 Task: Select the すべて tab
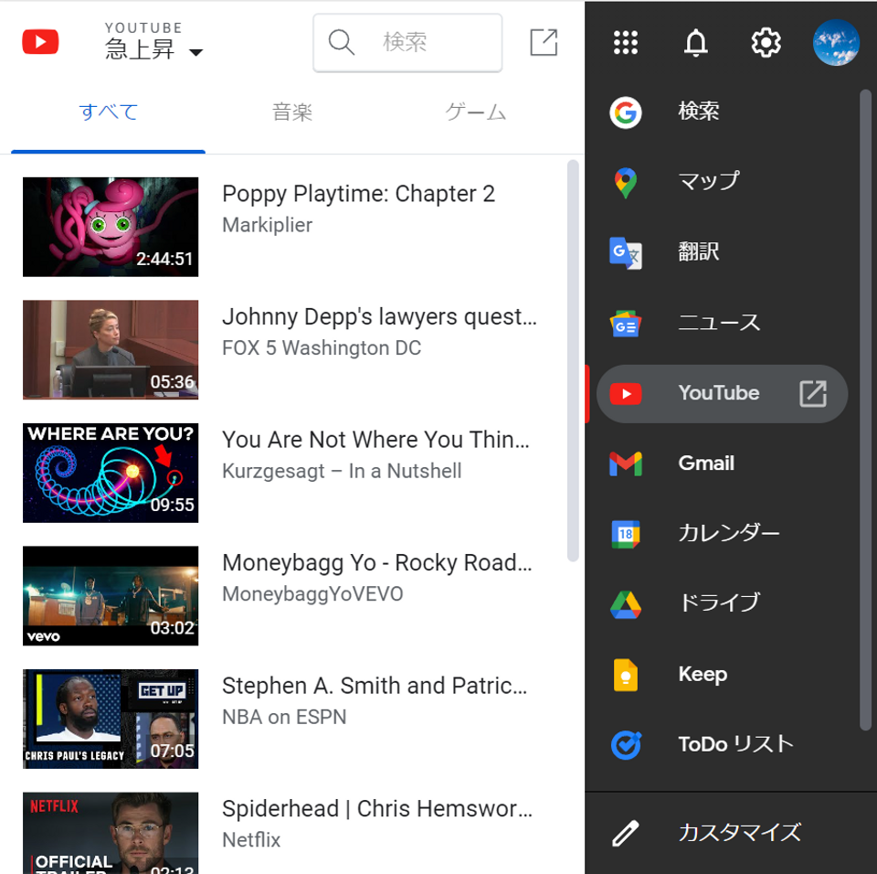click(x=109, y=112)
